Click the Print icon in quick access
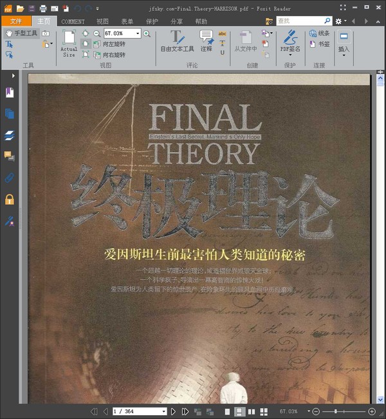The height and width of the screenshot is (419, 386). [x=43, y=8]
